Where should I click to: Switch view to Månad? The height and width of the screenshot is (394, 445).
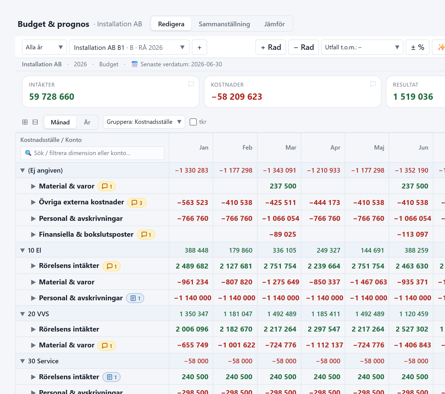click(x=60, y=122)
